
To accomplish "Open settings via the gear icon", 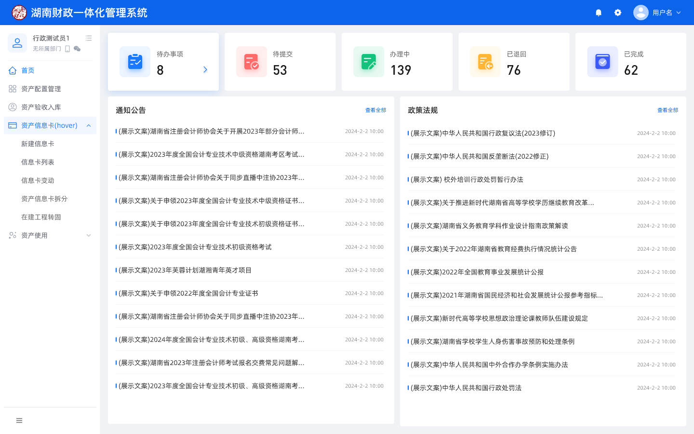I will [x=618, y=13].
